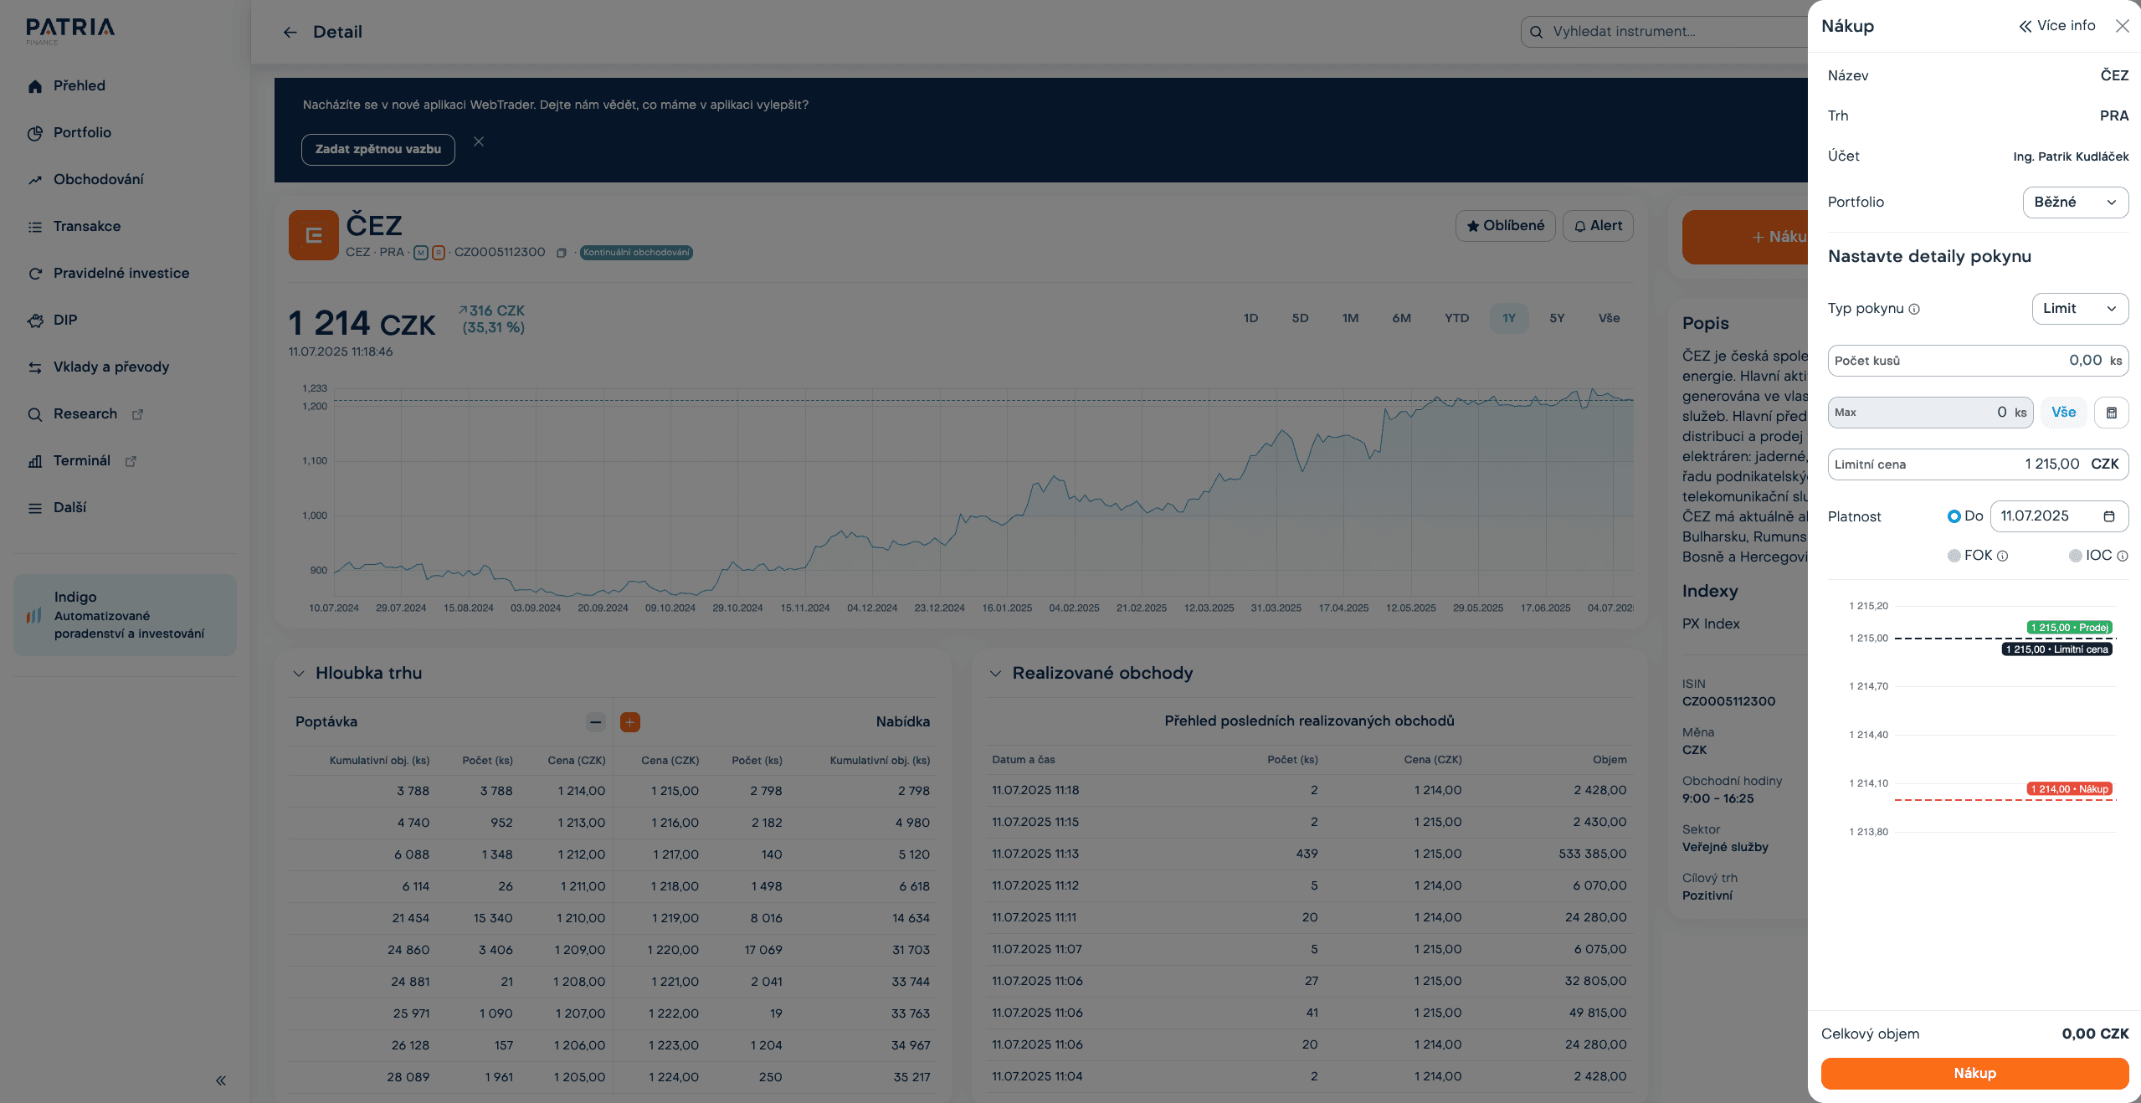
Task: Dismiss the feedback banner with X
Action: (x=479, y=141)
